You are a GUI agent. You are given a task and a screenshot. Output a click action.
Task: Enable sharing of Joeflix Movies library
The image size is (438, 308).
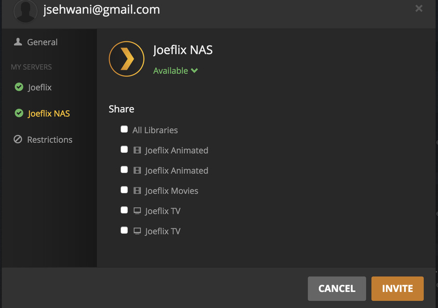click(124, 190)
